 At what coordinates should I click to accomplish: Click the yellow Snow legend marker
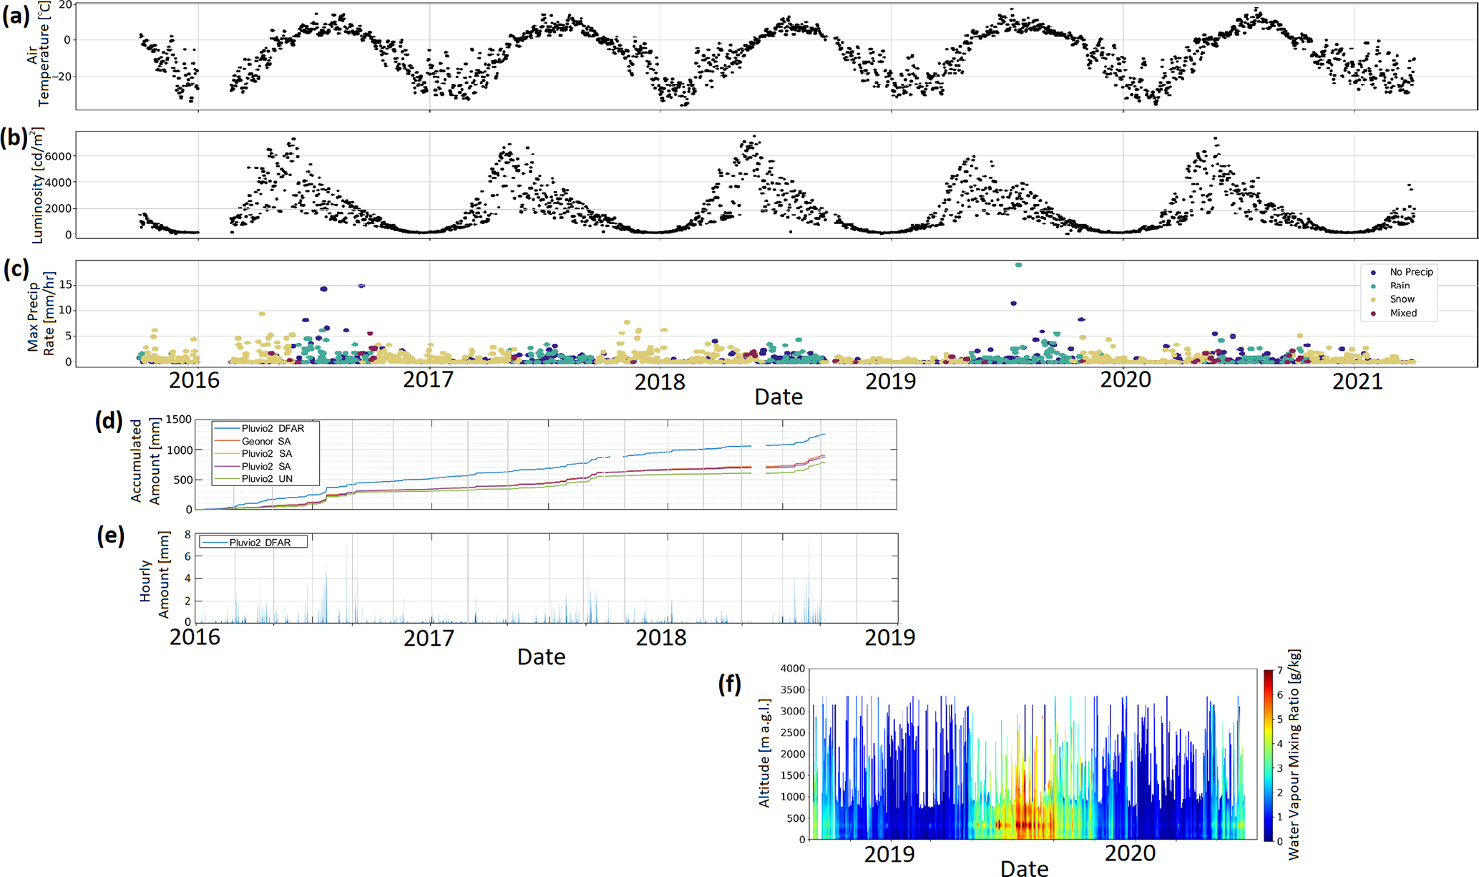coord(1373,300)
